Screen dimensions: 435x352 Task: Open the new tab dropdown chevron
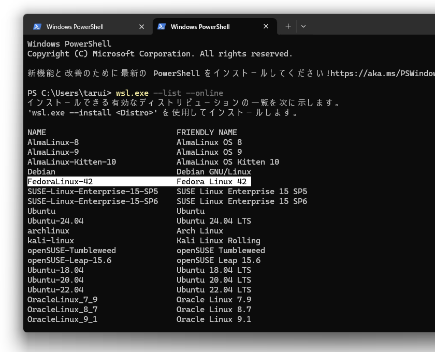[303, 26]
